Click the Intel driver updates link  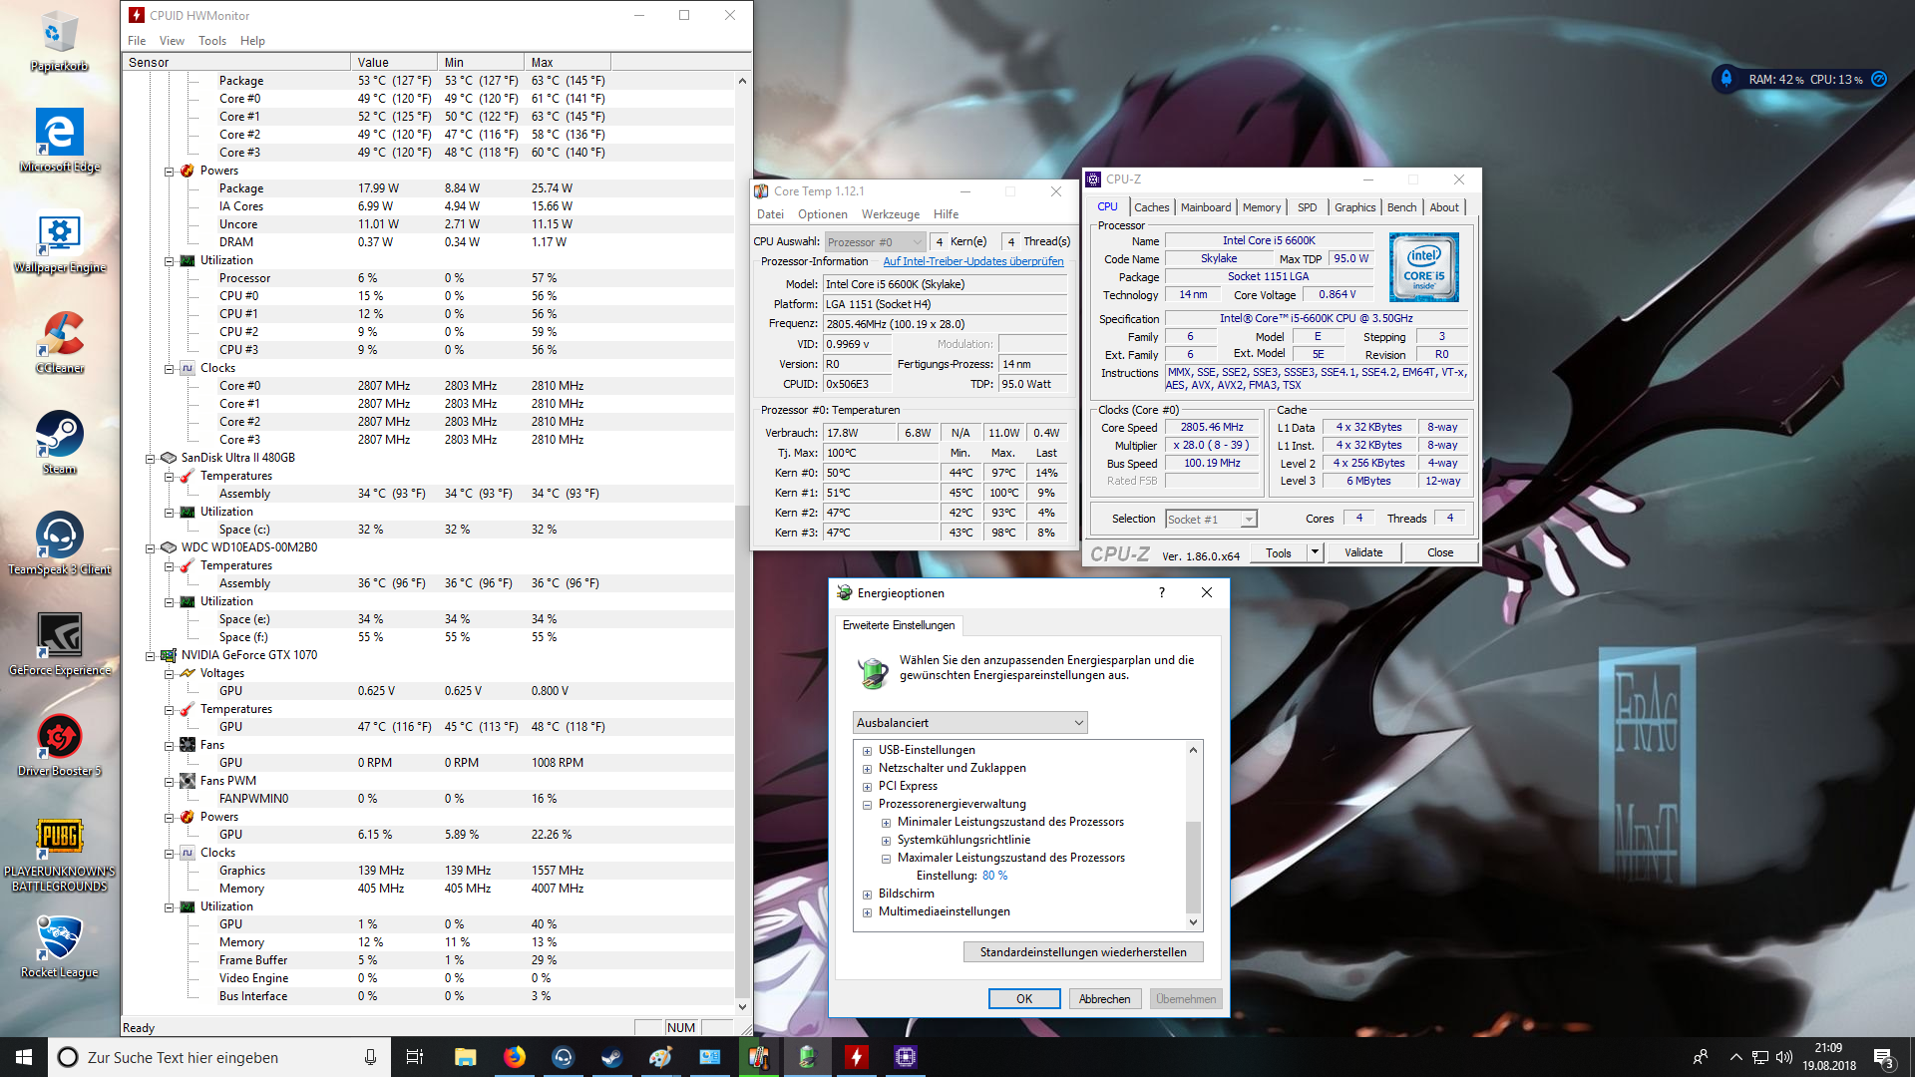click(972, 261)
